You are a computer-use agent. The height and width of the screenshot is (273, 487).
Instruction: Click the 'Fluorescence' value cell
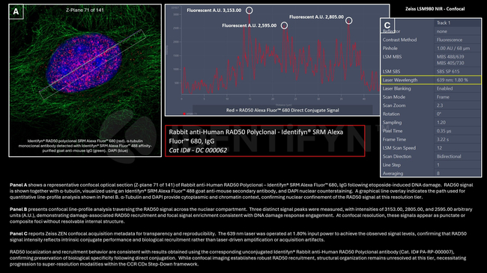(450, 40)
